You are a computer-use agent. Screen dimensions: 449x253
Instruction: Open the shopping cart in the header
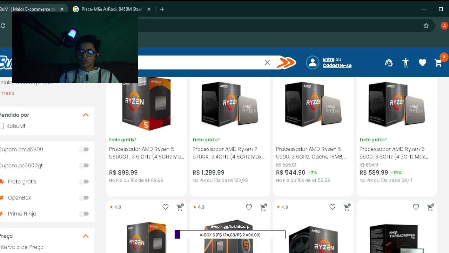click(x=438, y=63)
